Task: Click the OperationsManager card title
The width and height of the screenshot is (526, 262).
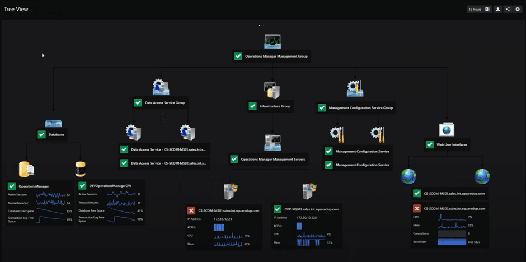Action: coord(34,186)
